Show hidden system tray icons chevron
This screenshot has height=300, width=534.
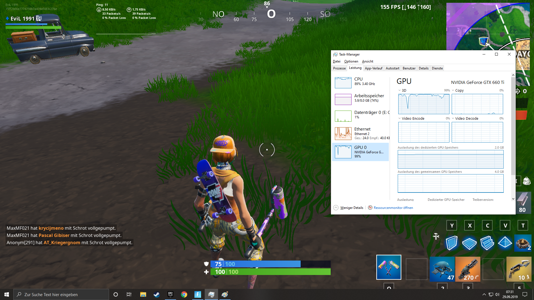(484, 294)
